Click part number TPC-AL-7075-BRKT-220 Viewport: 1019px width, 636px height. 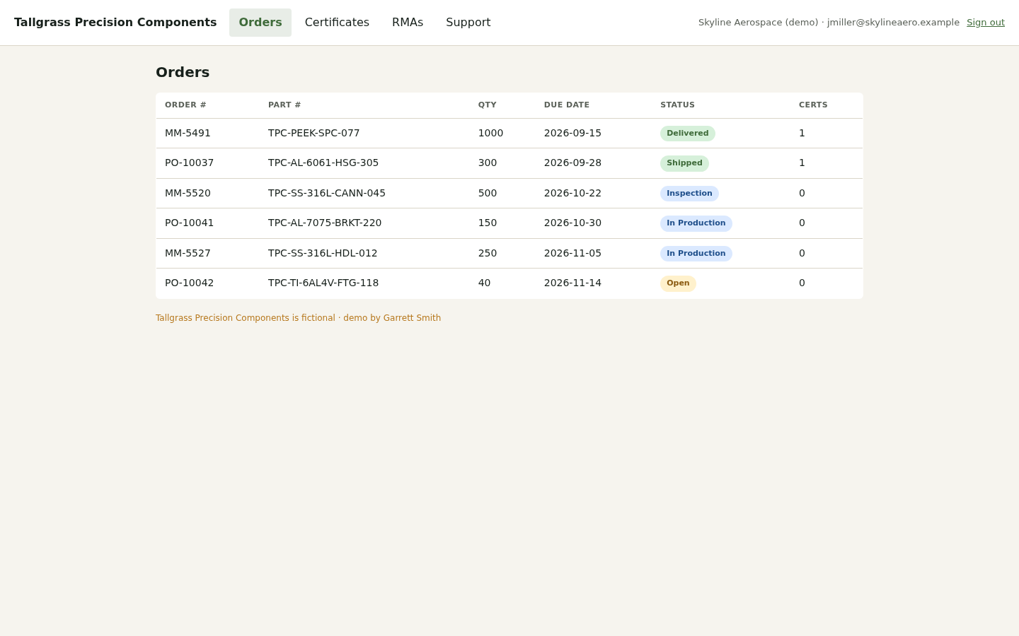[325, 223]
